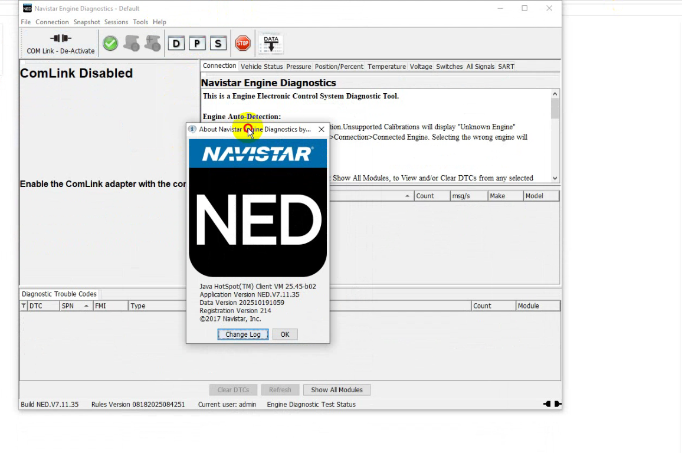
Task: Open the Sessions menu
Action: [x=116, y=22]
